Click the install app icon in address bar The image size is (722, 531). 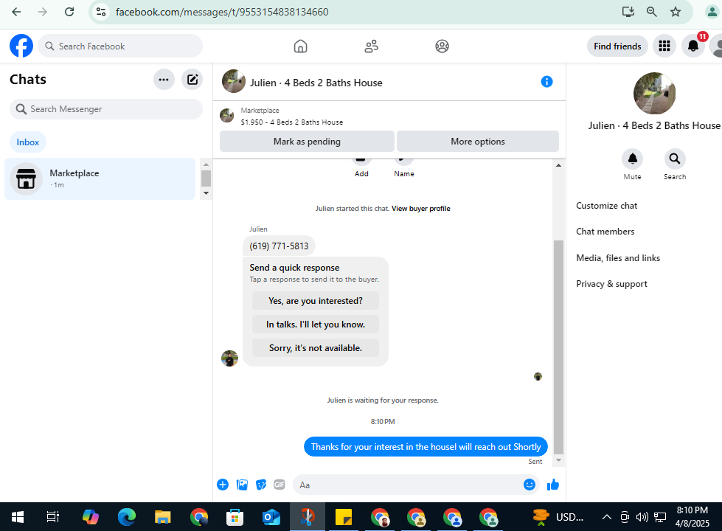pyautogui.click(x=628, y=12)
